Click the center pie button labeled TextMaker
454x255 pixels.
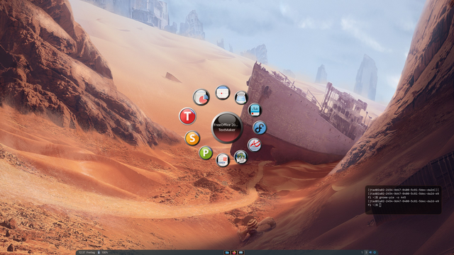(227, 127)
